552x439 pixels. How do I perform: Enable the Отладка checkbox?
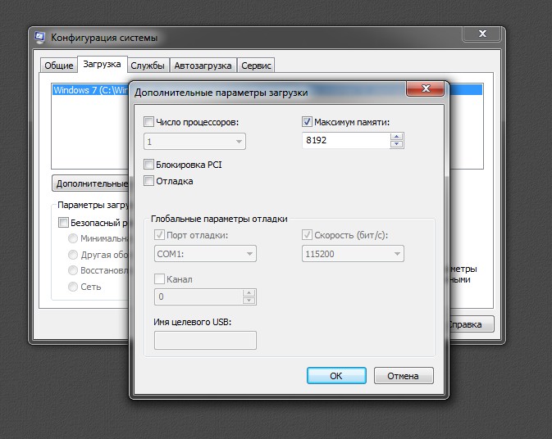pos(148,181)
